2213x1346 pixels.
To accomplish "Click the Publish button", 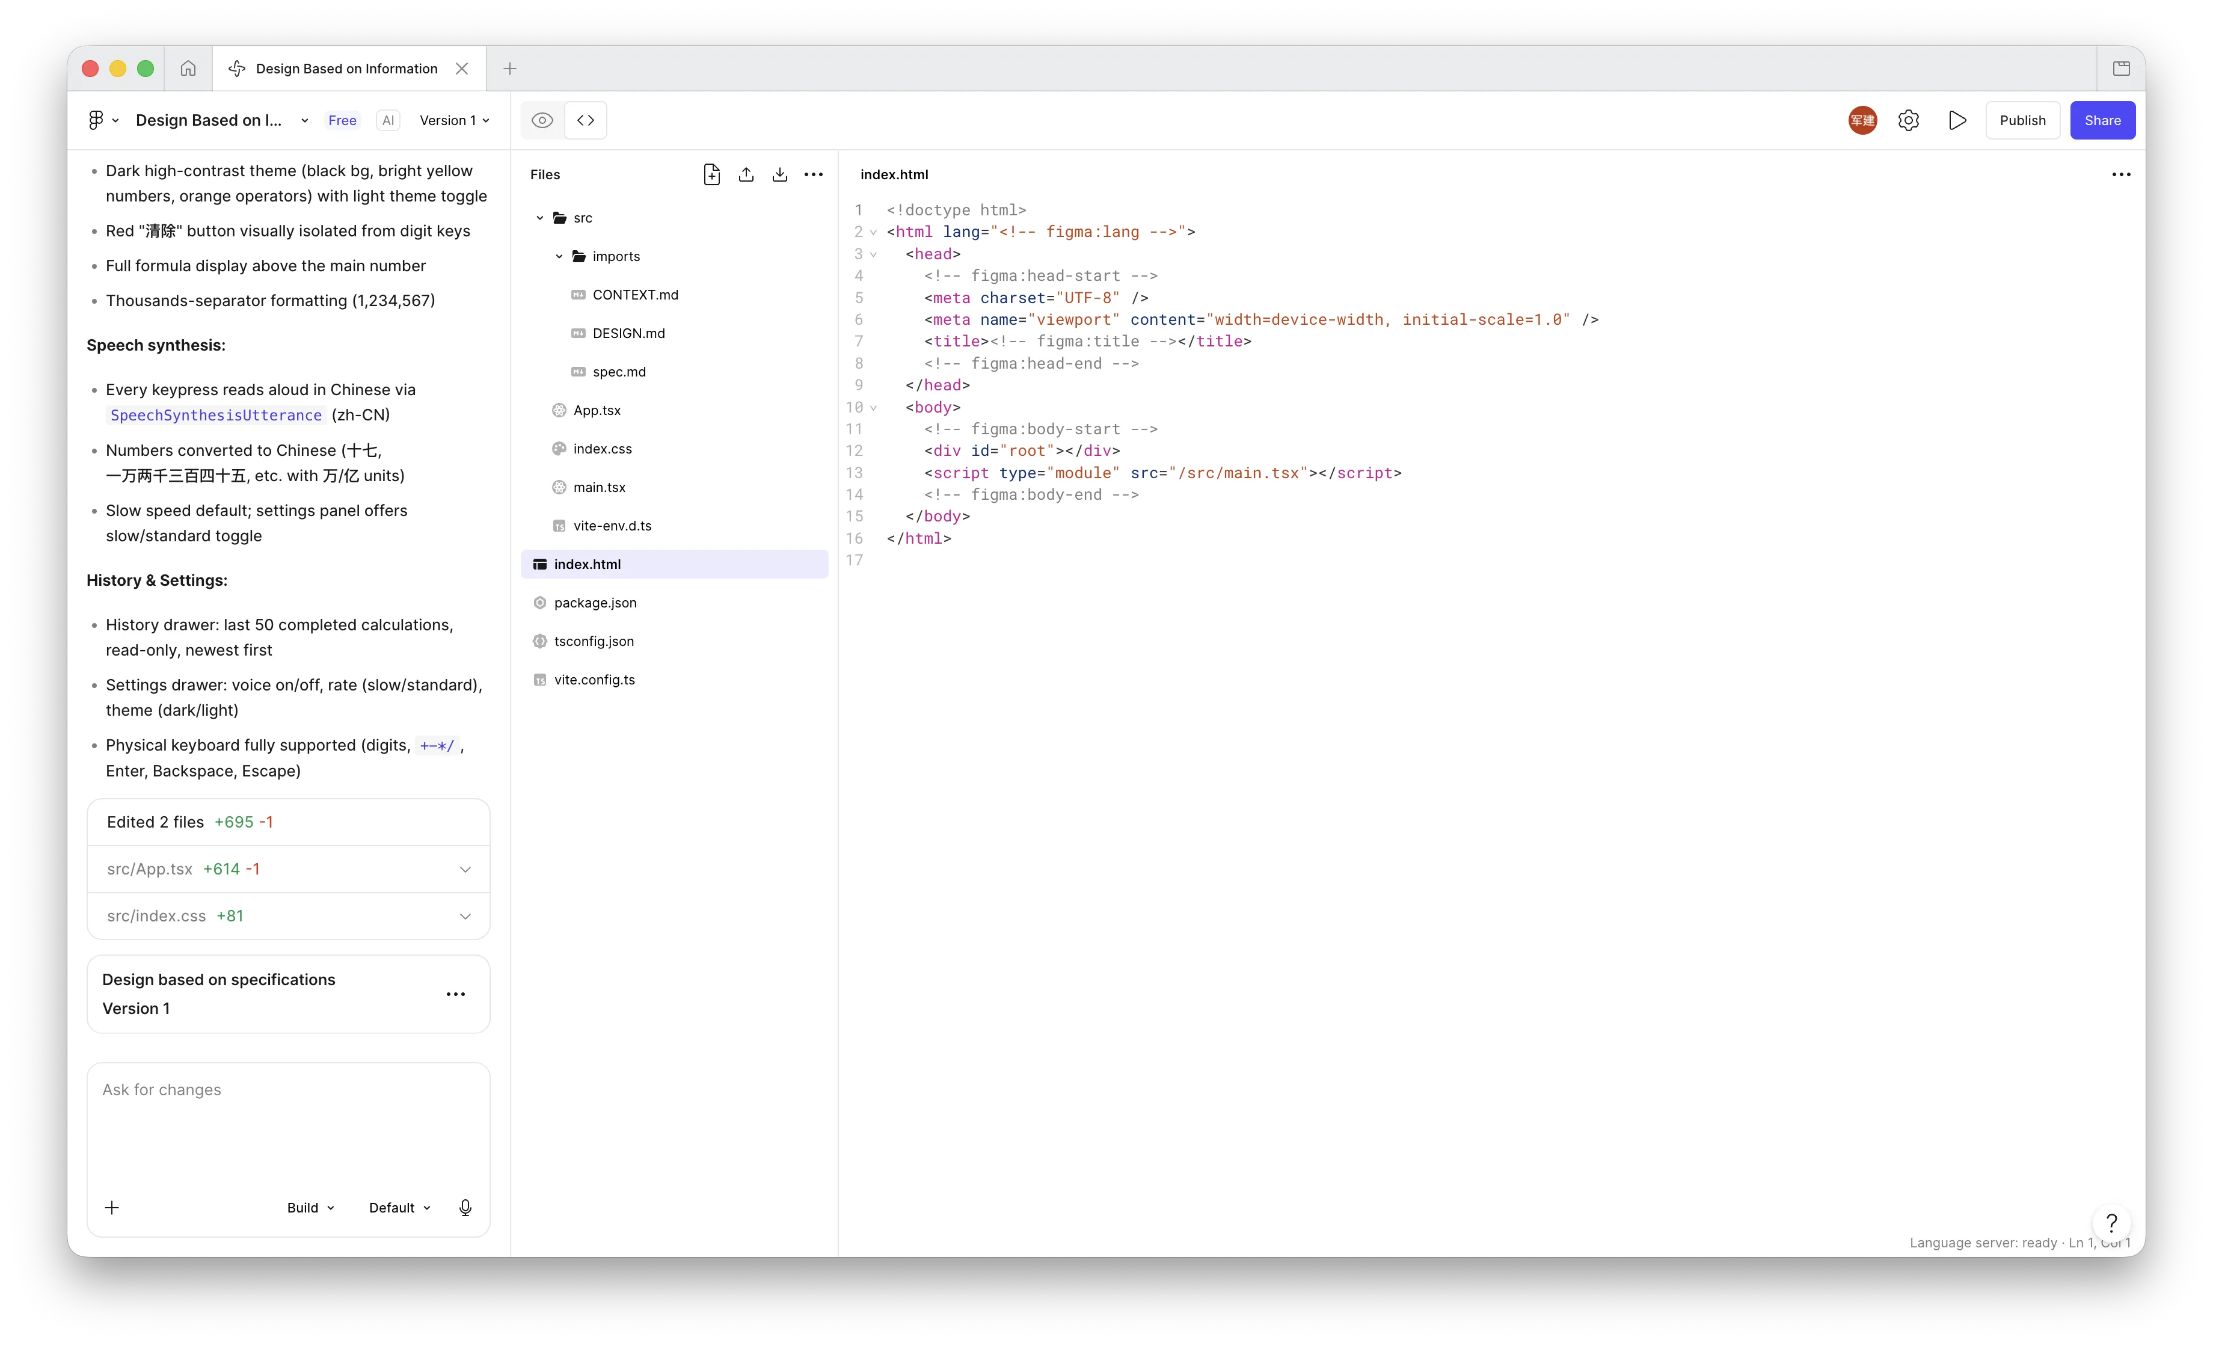I will click(x=2022, y=120).
